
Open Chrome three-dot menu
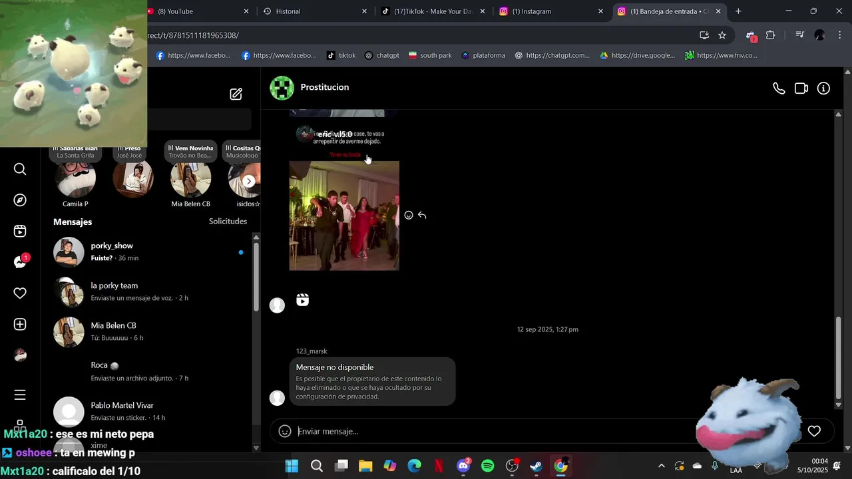point(839,35)
